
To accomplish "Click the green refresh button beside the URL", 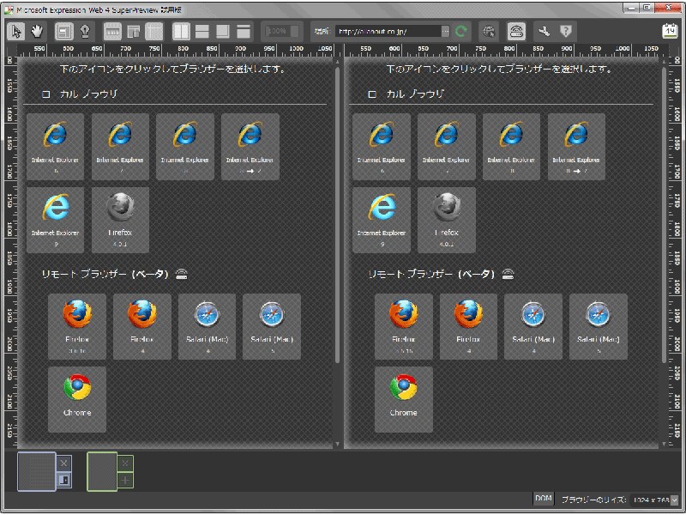I will coord(462,31).
